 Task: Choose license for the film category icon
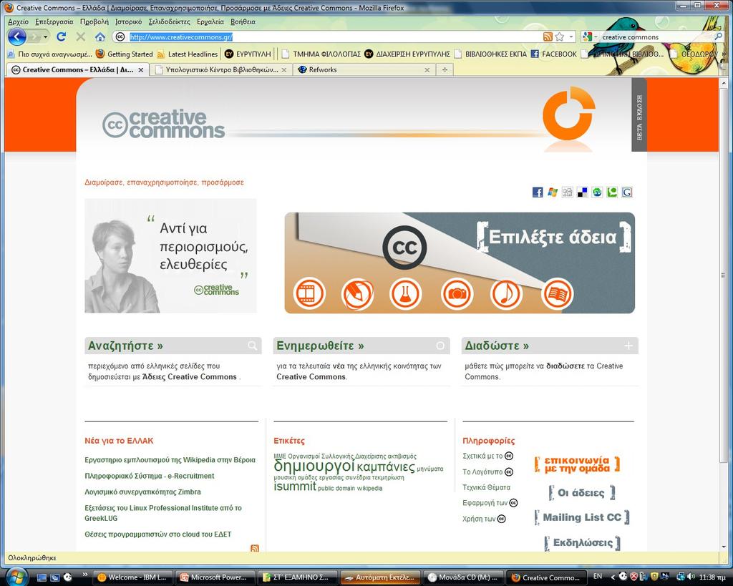click(309, 293)
